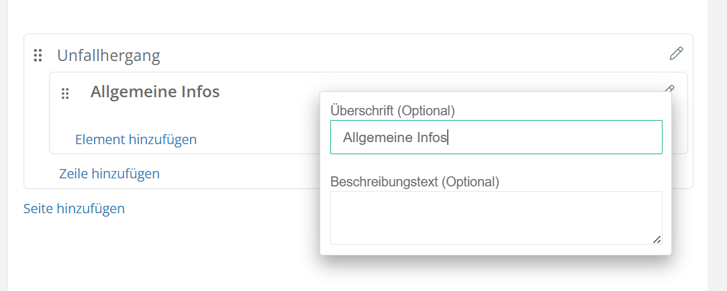
Task: Add a page via Seite hinzufügen
Action: 74,209
